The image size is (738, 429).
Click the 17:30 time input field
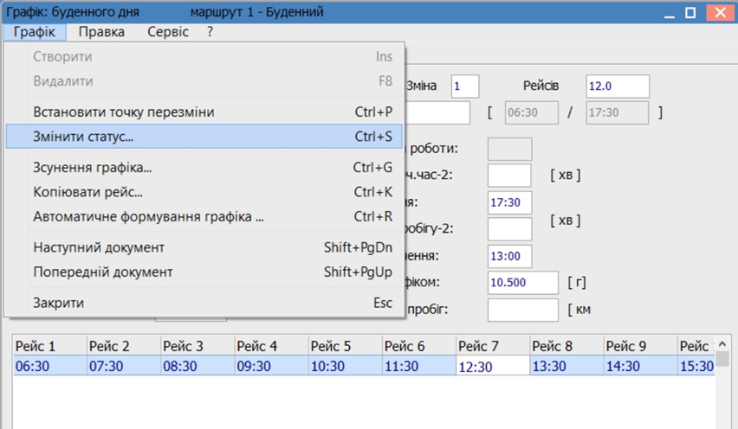(509, 202)
